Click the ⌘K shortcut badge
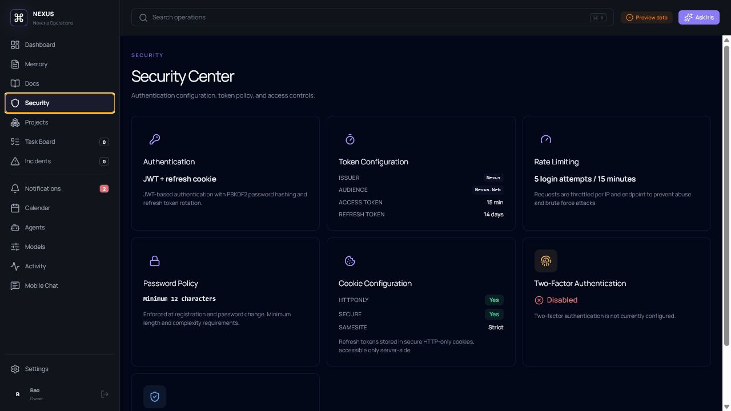Screen dimensions: 731x411 click(x=598, y=18)
